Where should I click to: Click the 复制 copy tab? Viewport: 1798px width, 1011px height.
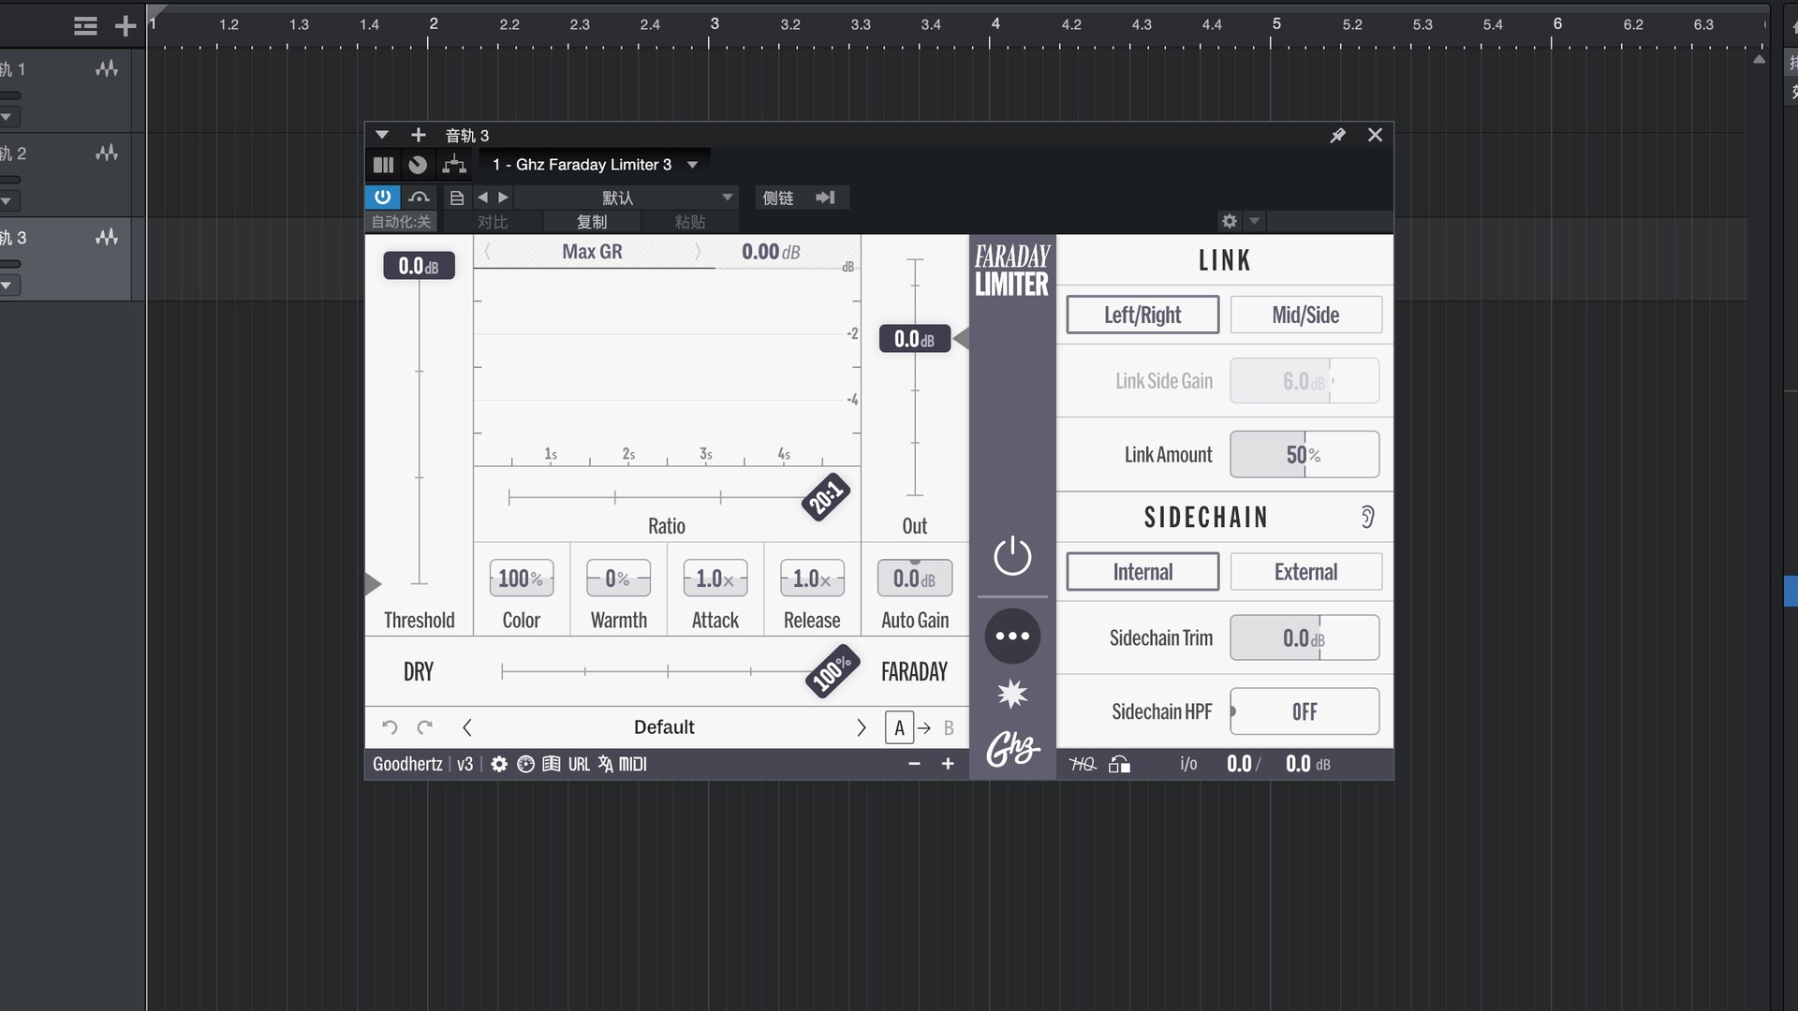click(592, 222)
